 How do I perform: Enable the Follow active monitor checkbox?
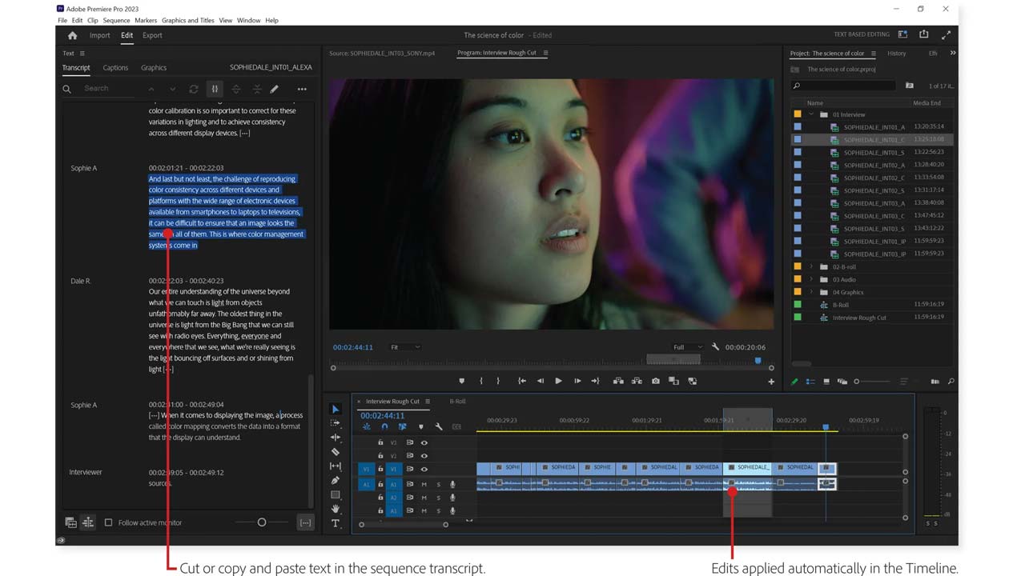point(109,522)
